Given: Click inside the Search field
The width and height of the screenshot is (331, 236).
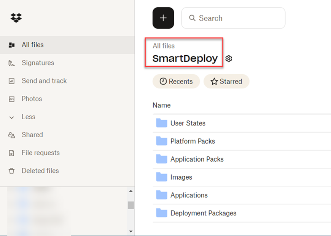Looking at the screenshot, I should [233, 18].
